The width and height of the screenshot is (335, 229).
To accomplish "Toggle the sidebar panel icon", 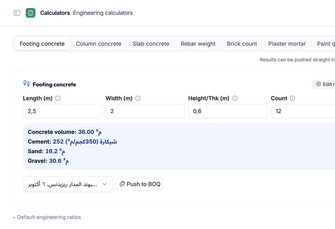I will pos(17,13).
